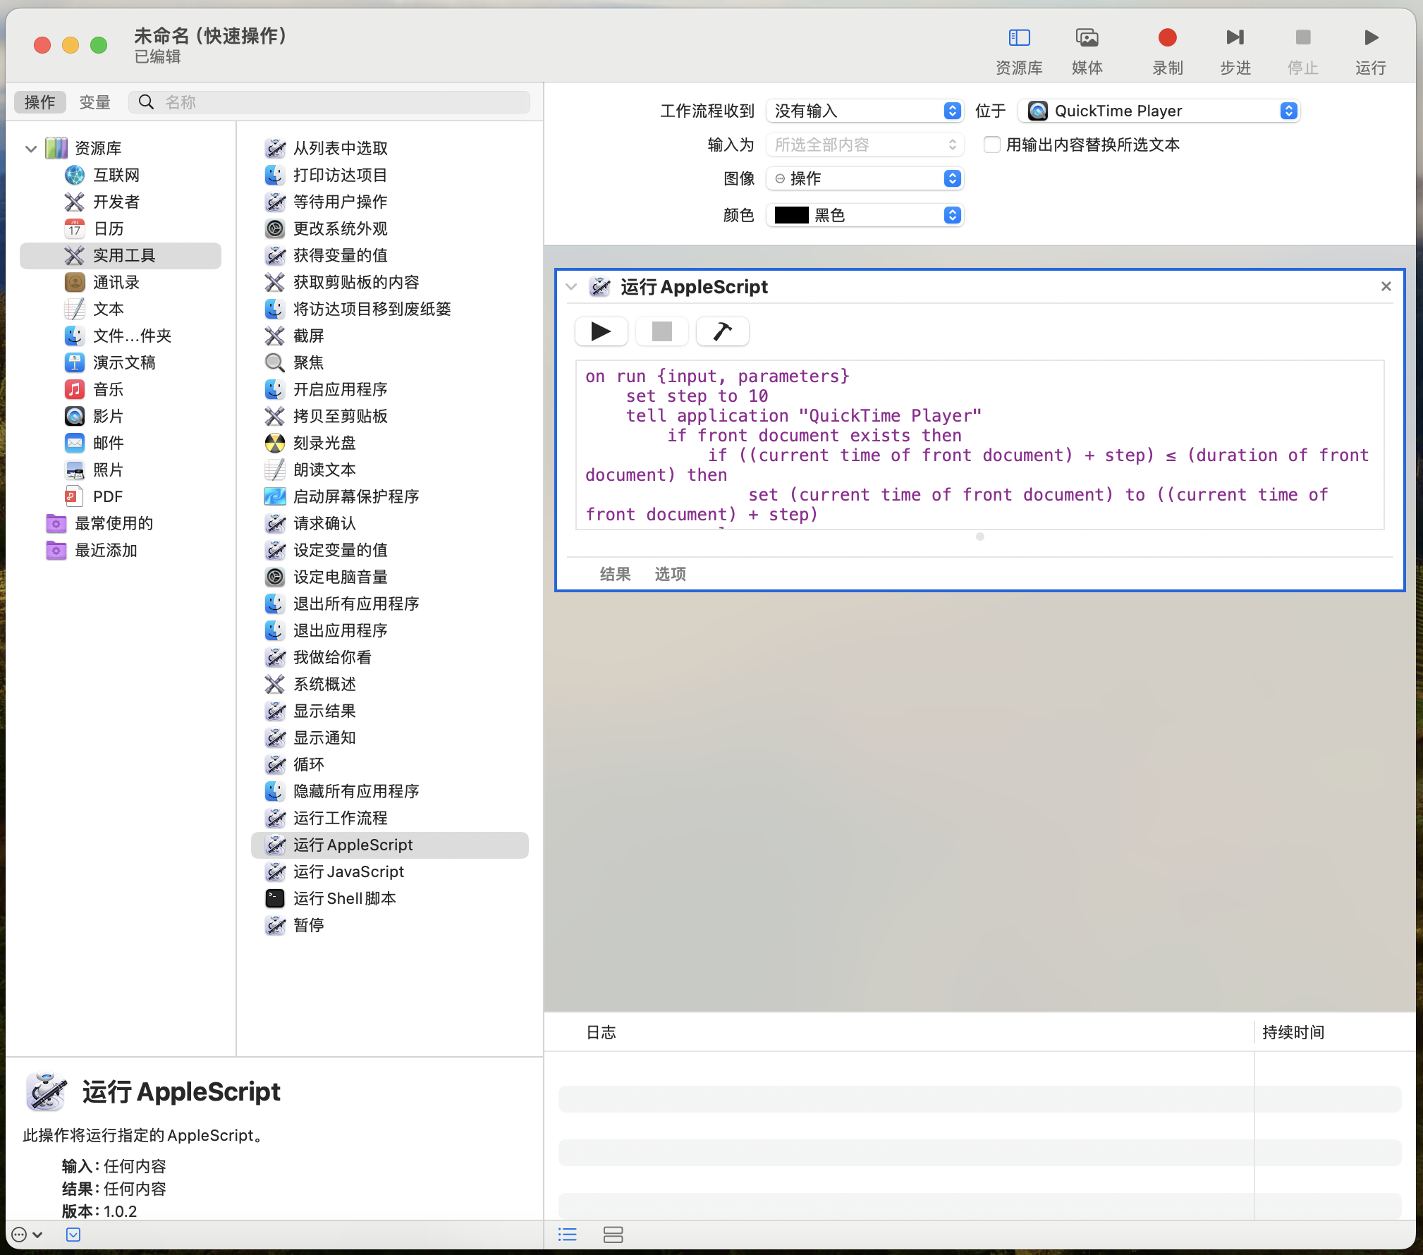The height and width of the screenshot is (1255, 1423).
Task: Click the 步进 step toolbar icon
Action: click(x=1235, y=37)
